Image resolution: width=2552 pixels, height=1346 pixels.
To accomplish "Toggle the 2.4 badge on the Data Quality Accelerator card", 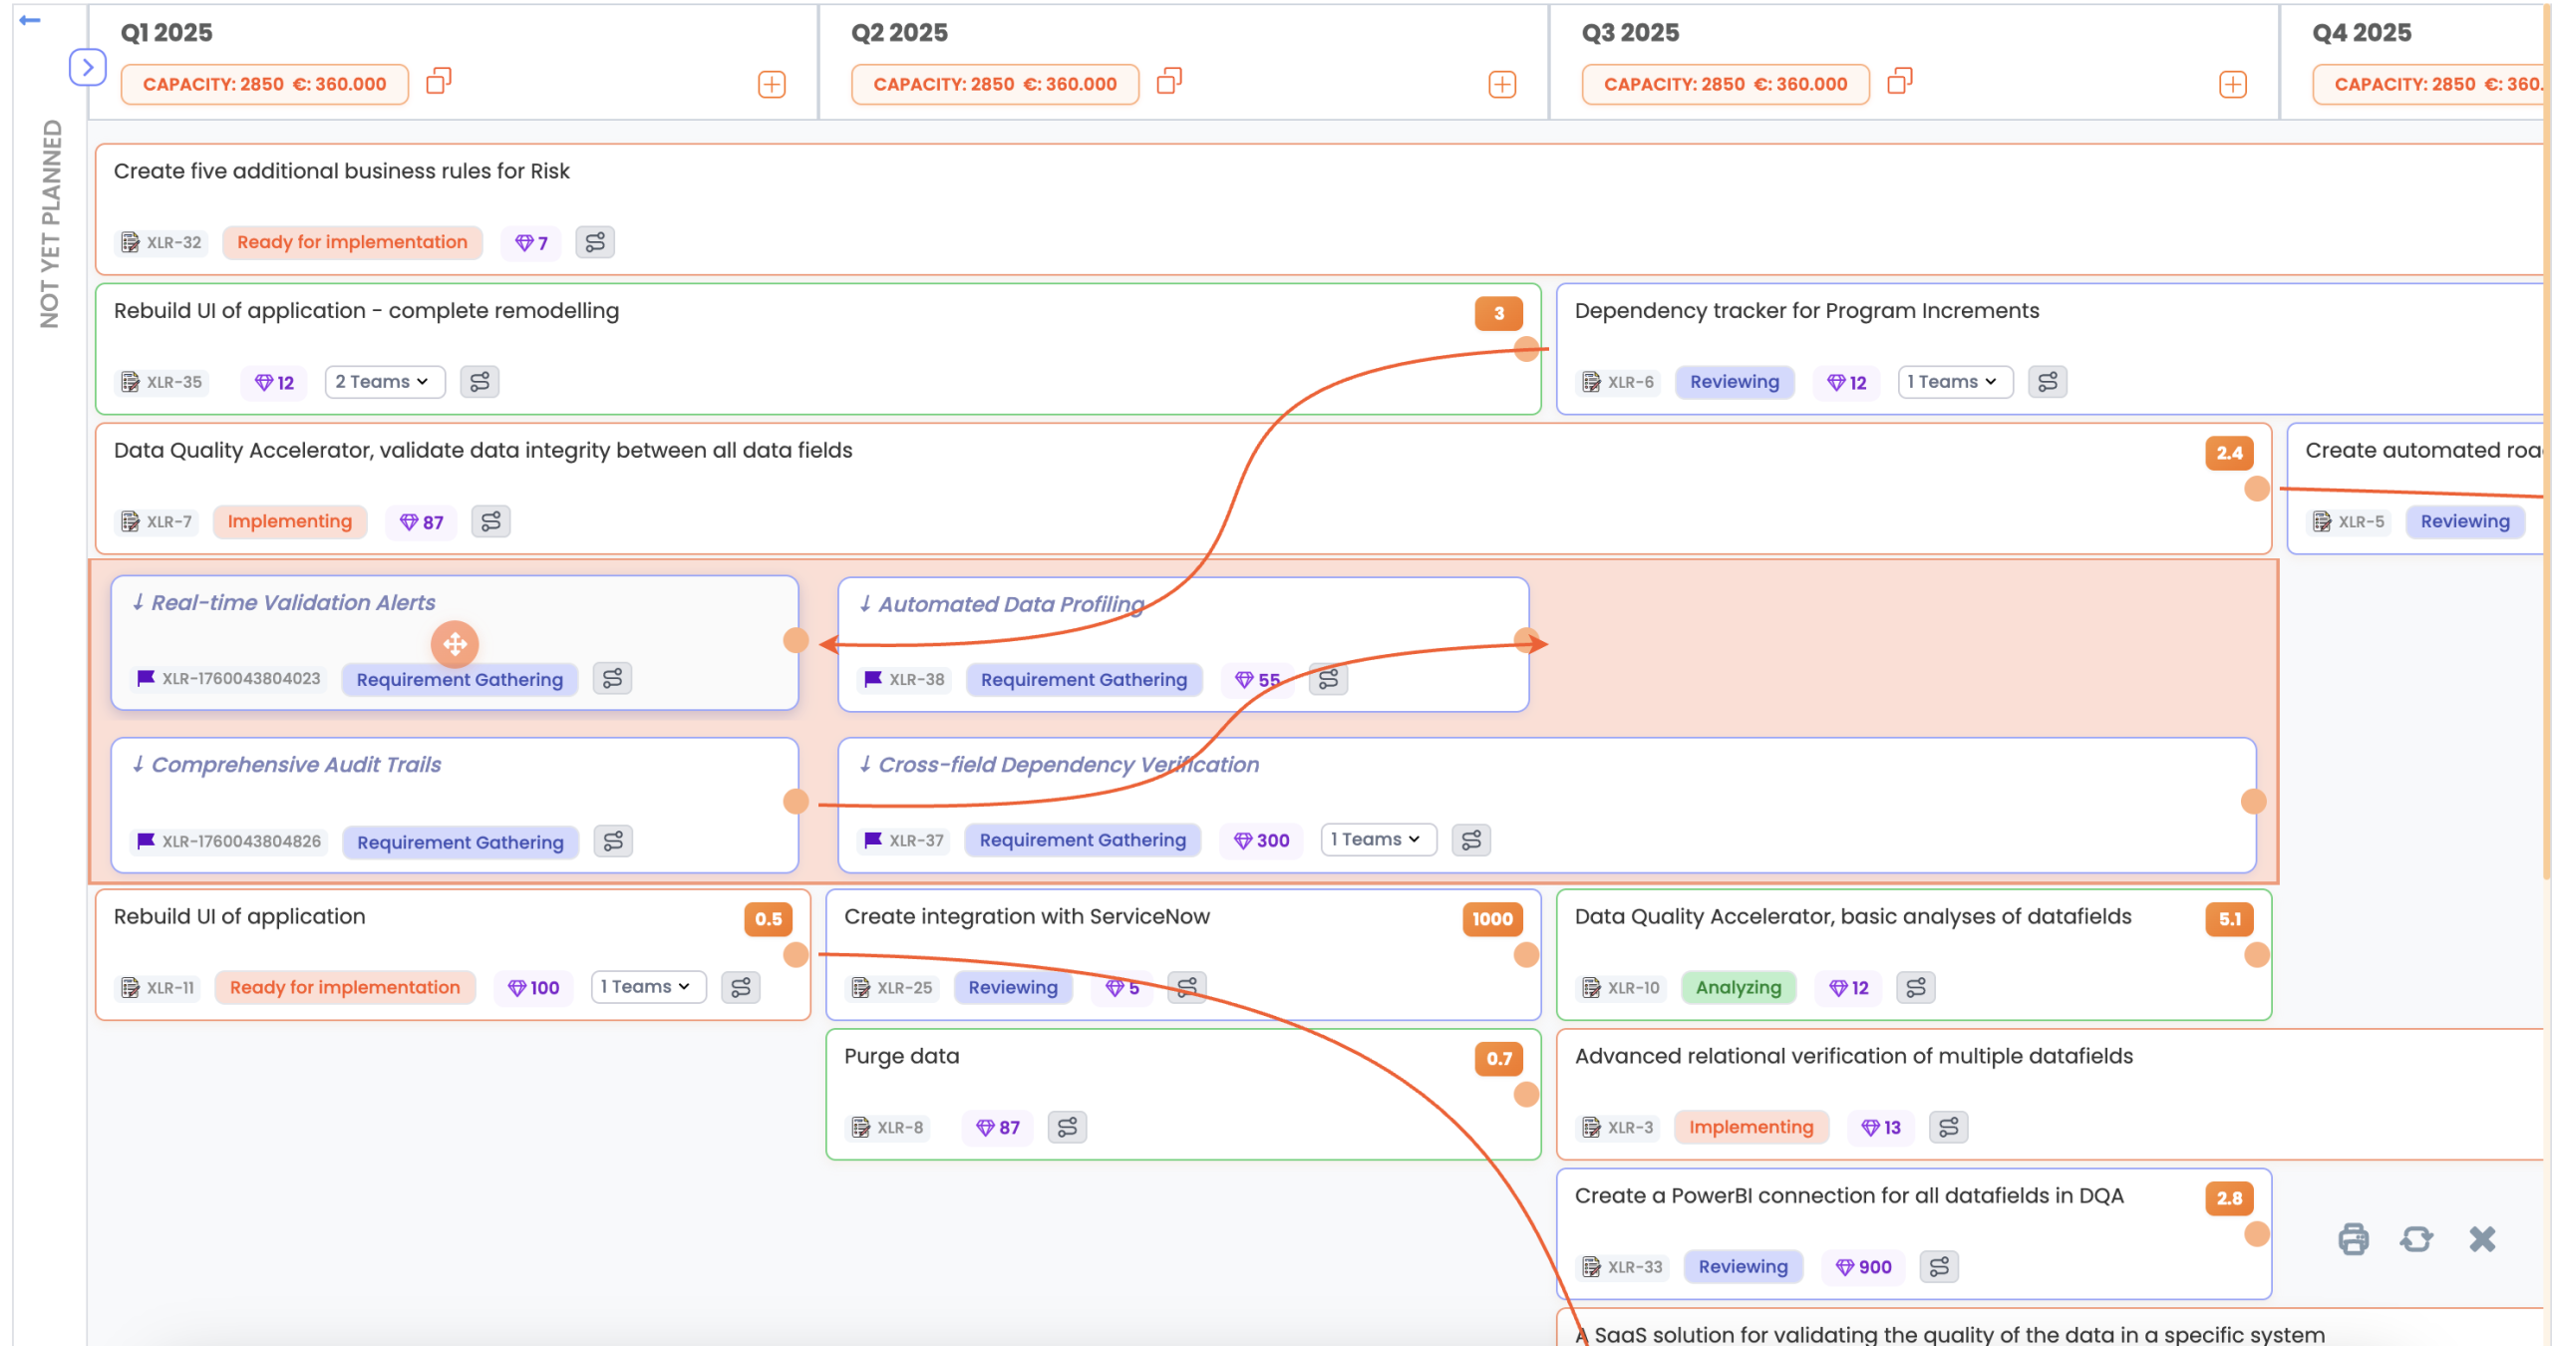I will click(x=2229, y=453).
